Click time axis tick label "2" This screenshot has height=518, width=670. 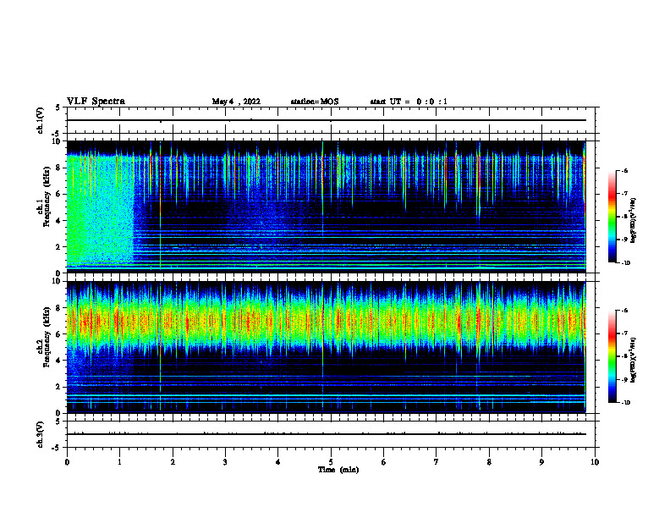[173, 462]
